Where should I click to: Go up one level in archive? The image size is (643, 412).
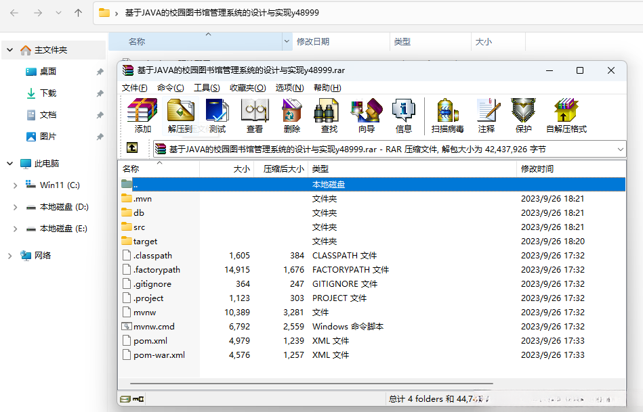pos(132,147)
